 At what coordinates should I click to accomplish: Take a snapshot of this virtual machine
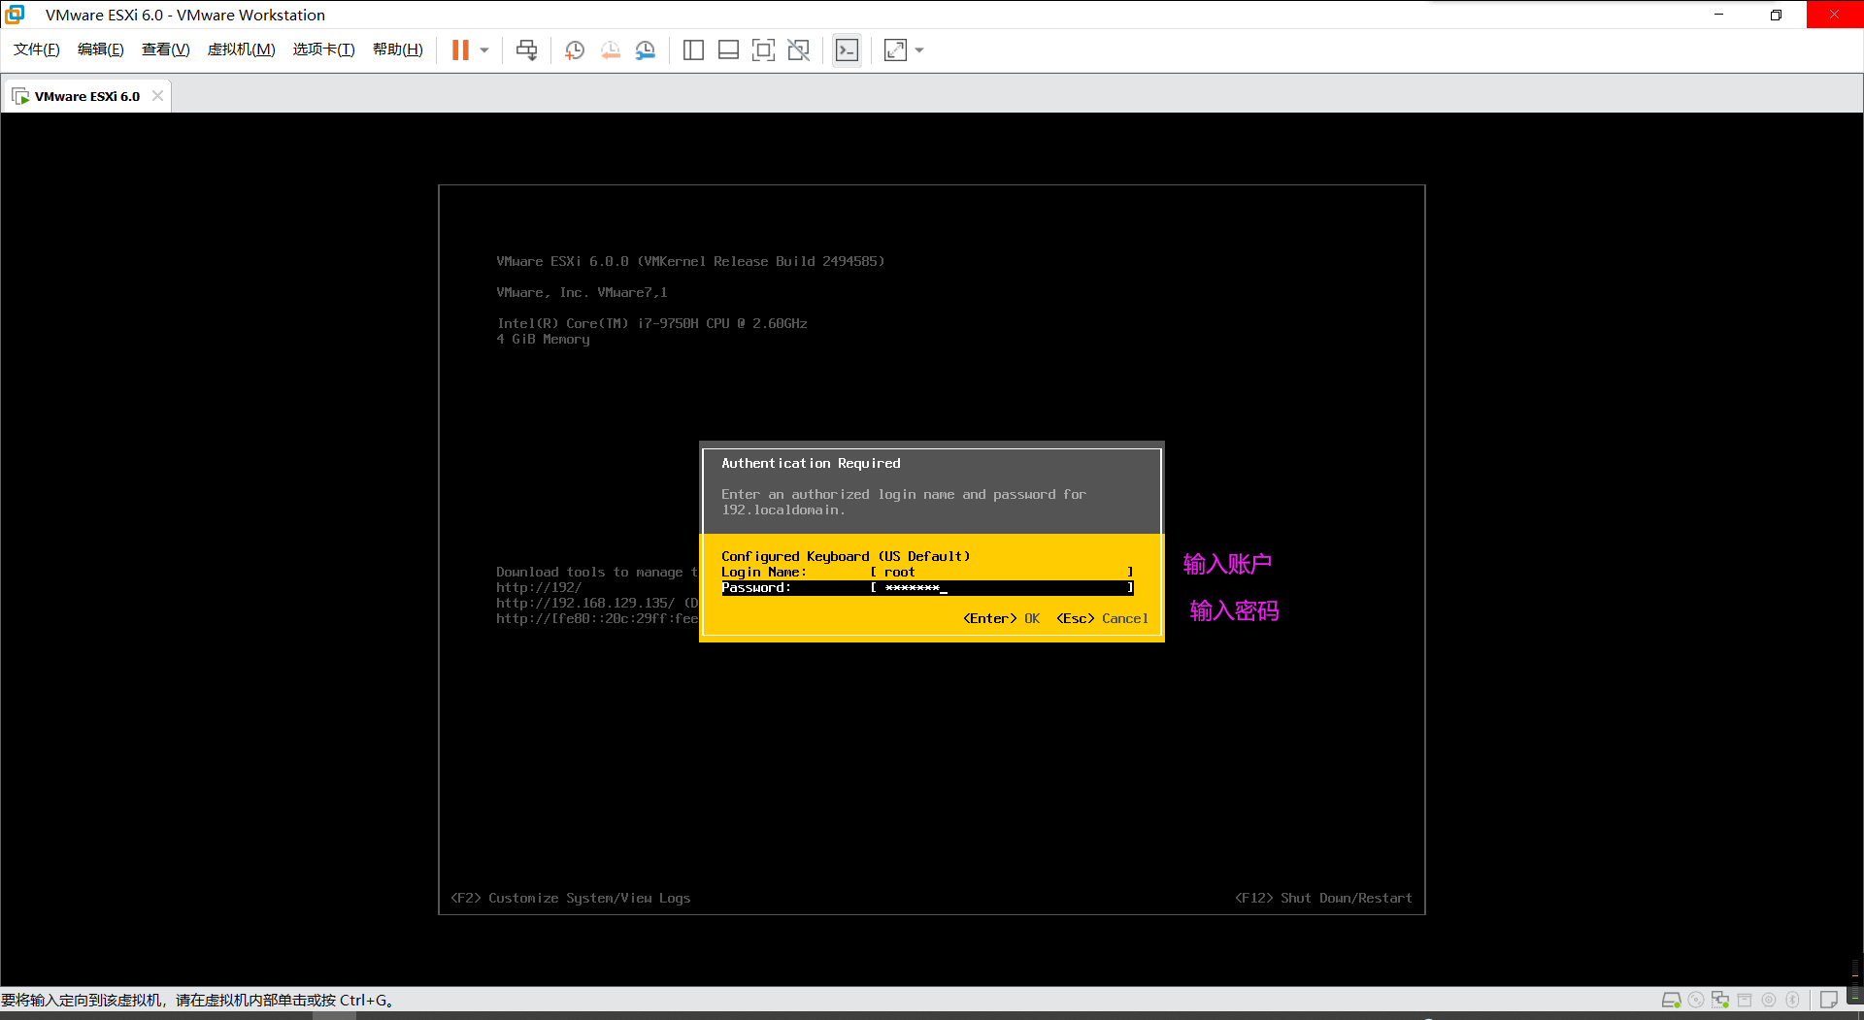[x=575, y=50]
